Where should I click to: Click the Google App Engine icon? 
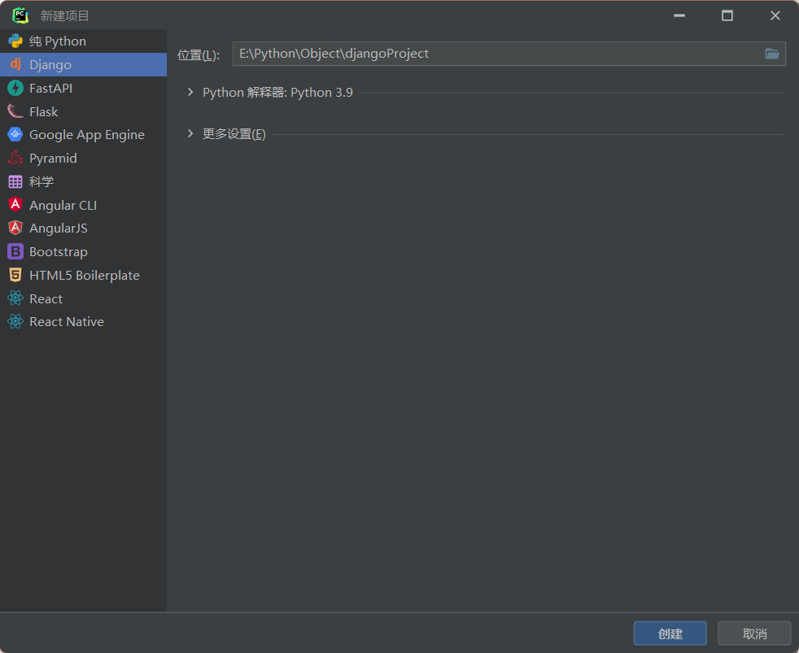(15, 134)
